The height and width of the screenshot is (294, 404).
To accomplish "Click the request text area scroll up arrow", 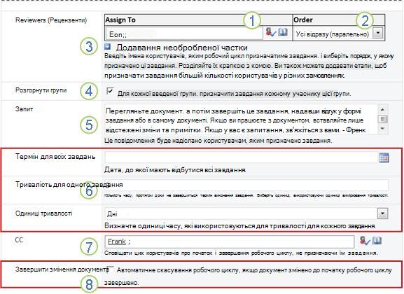I will tap(382, 109).
